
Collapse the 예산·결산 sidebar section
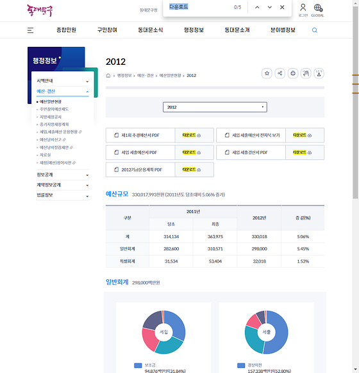coord(63,91)
